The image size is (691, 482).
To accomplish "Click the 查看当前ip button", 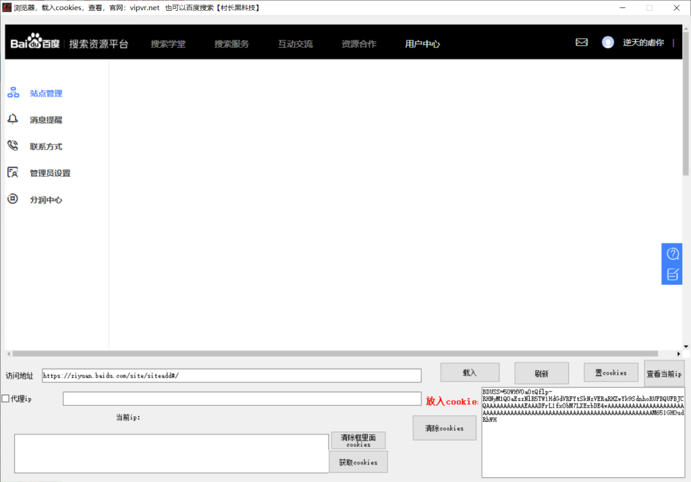I will click(x=664, y=373).
